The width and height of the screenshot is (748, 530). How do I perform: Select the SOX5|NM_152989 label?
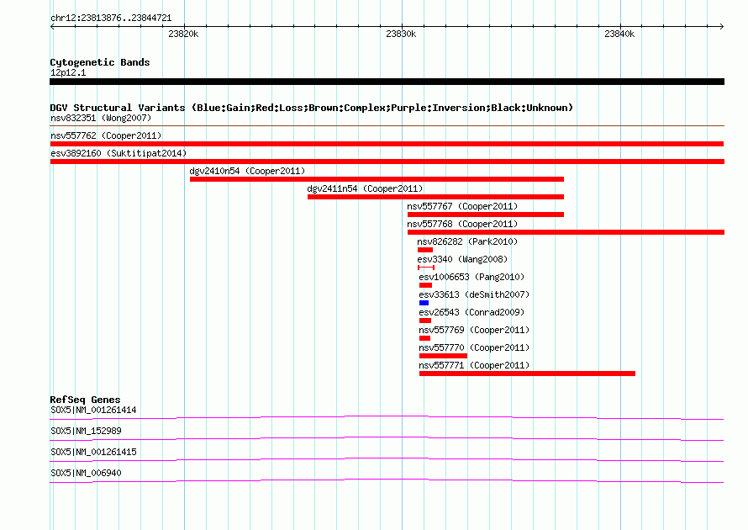[86, 432]
